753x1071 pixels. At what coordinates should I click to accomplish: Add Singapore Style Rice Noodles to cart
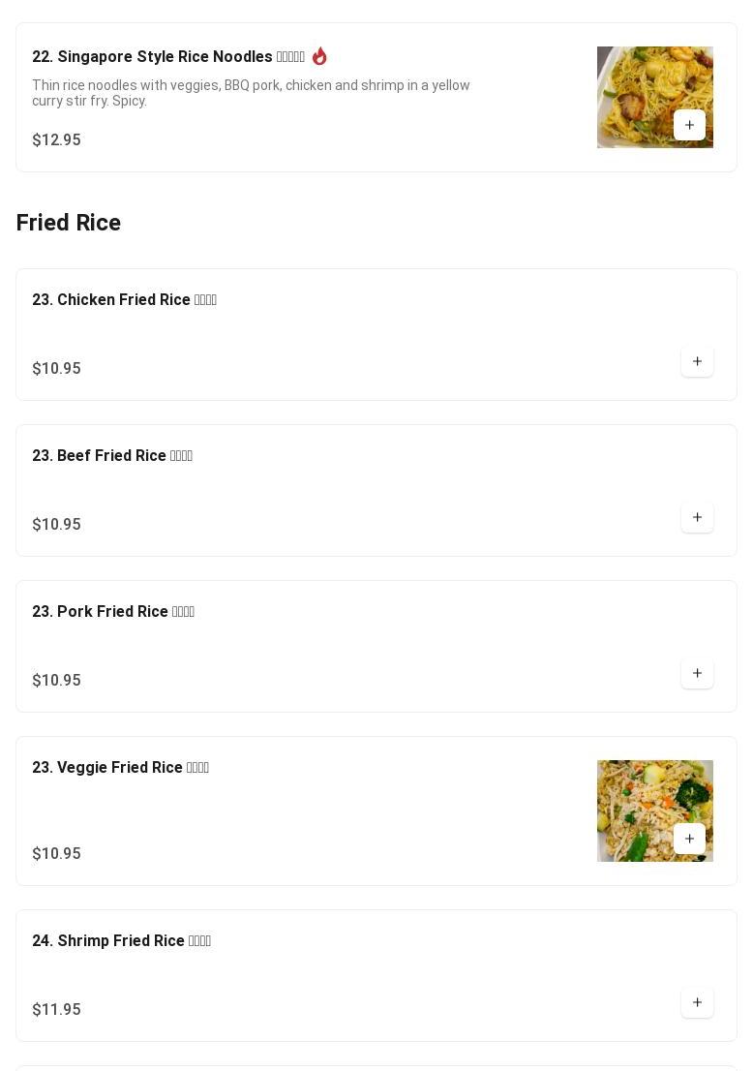689,125
